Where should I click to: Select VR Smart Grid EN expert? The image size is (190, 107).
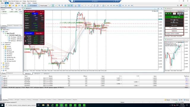[11, 61]
